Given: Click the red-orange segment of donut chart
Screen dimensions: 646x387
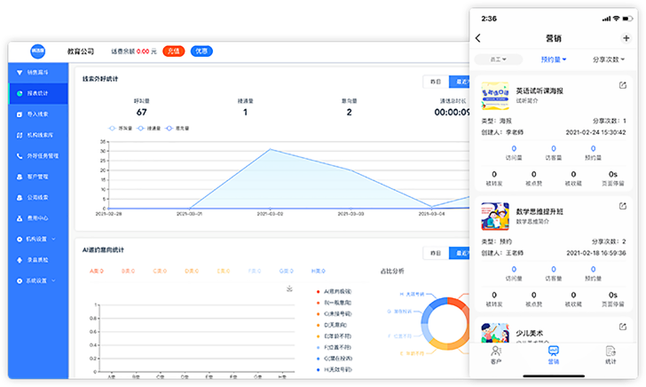Looking at the screenshot, I should pyautogui.click(x=458, y=305).
